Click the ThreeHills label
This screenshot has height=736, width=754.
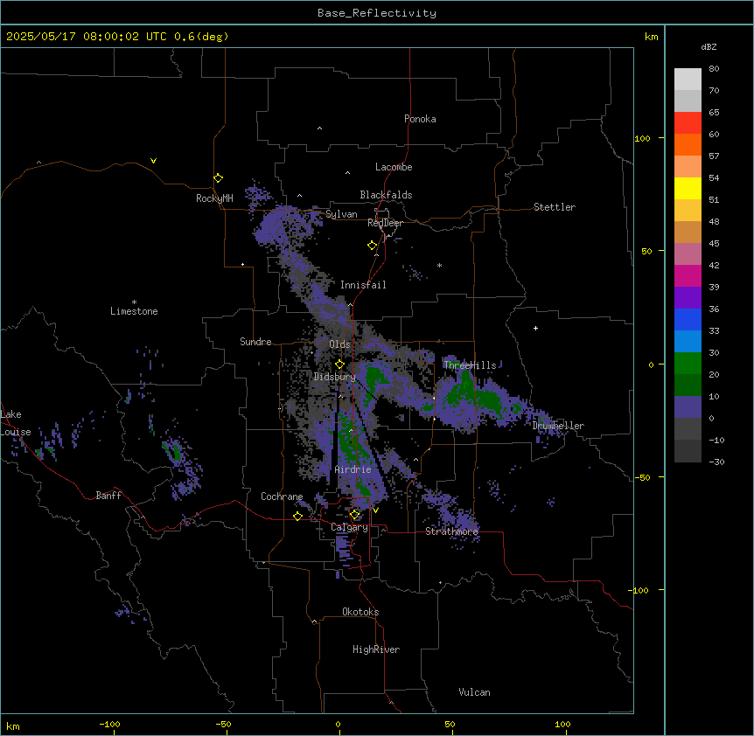(x=470, y=365)
